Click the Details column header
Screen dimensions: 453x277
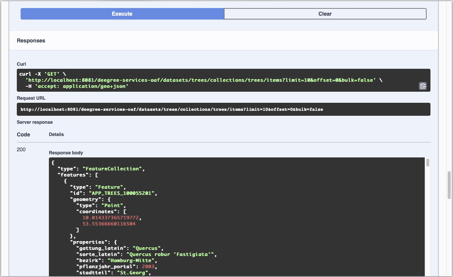[56, 134]
